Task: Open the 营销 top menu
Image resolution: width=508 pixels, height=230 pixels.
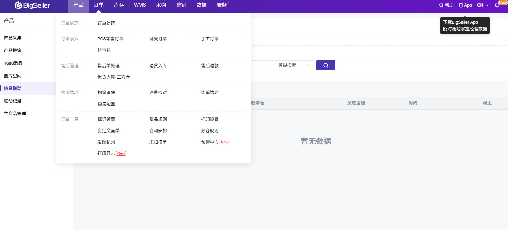Action: 181,5
